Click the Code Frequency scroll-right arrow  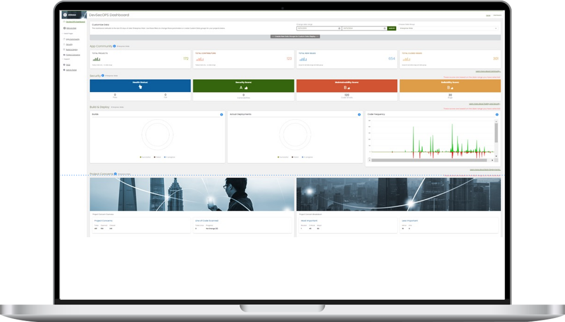tap(493, 160)
